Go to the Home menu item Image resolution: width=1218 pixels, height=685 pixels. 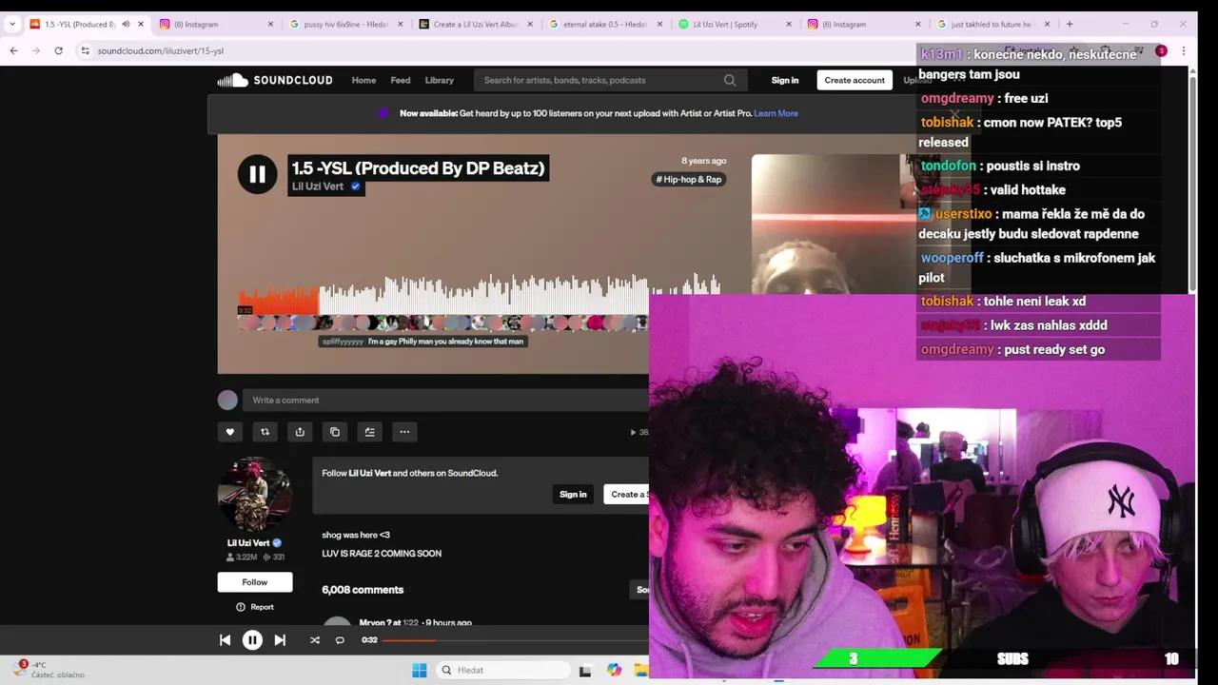tap(363, 80)
